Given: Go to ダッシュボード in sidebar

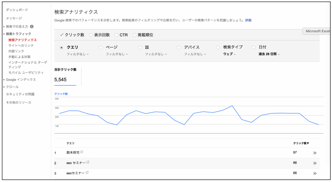Looking at the screenshot, I should click(x=17, y=10).
